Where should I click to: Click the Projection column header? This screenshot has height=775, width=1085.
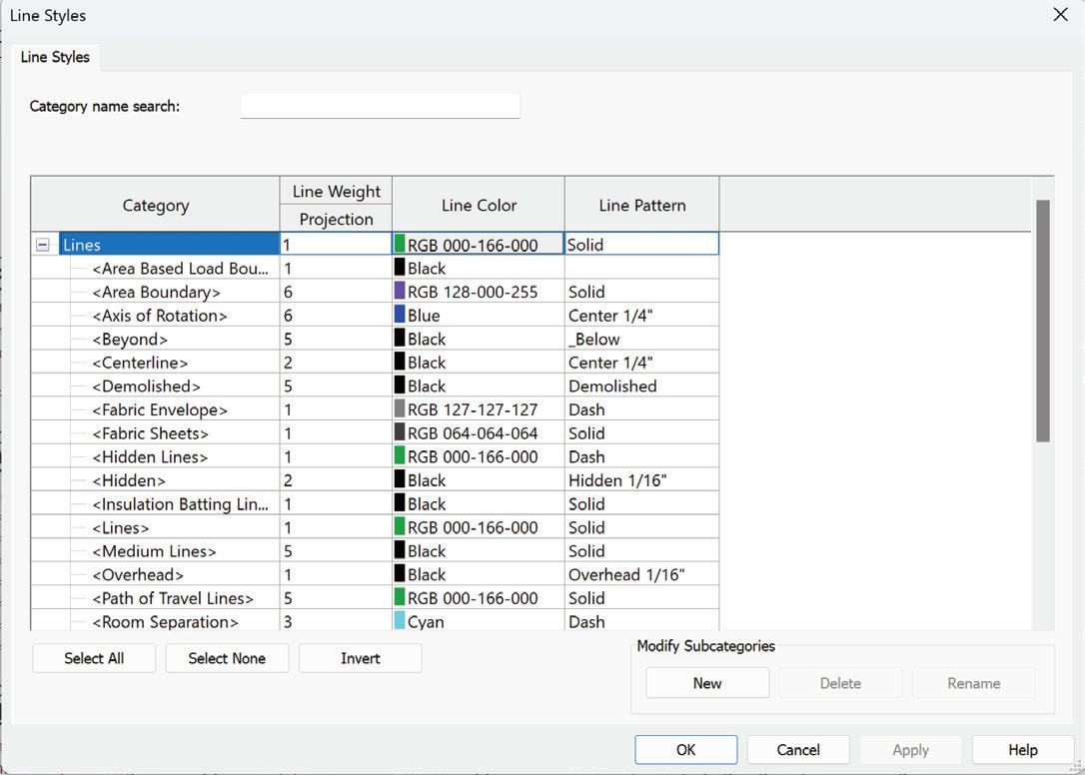(336, 219)
